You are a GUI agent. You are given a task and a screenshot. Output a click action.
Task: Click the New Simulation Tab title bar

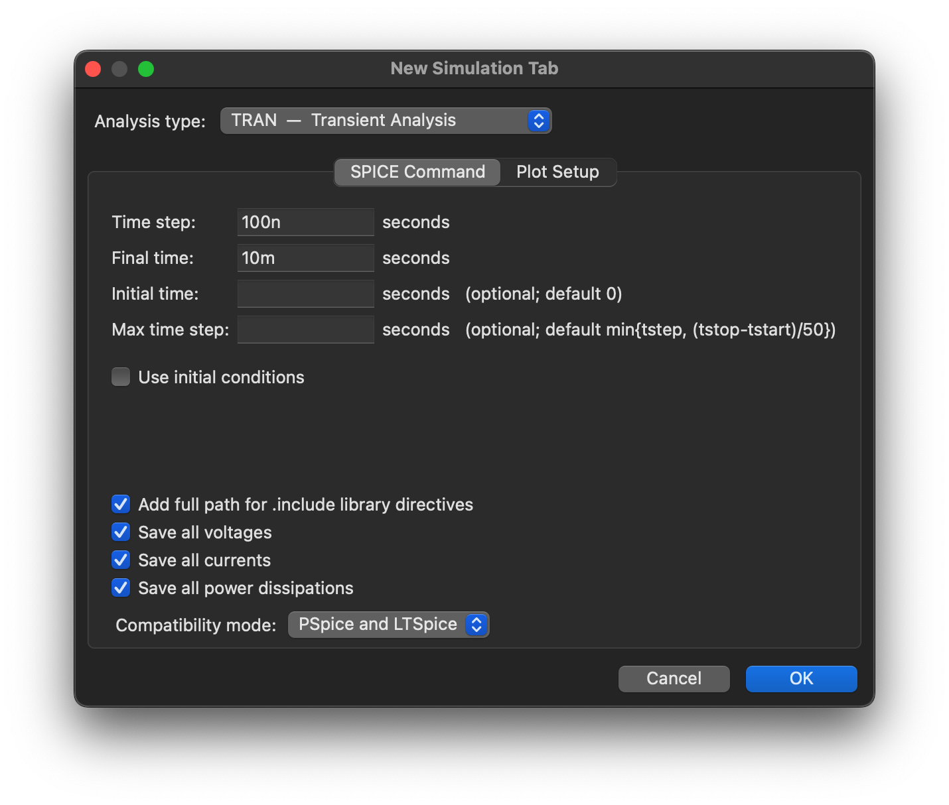[474, 68]
